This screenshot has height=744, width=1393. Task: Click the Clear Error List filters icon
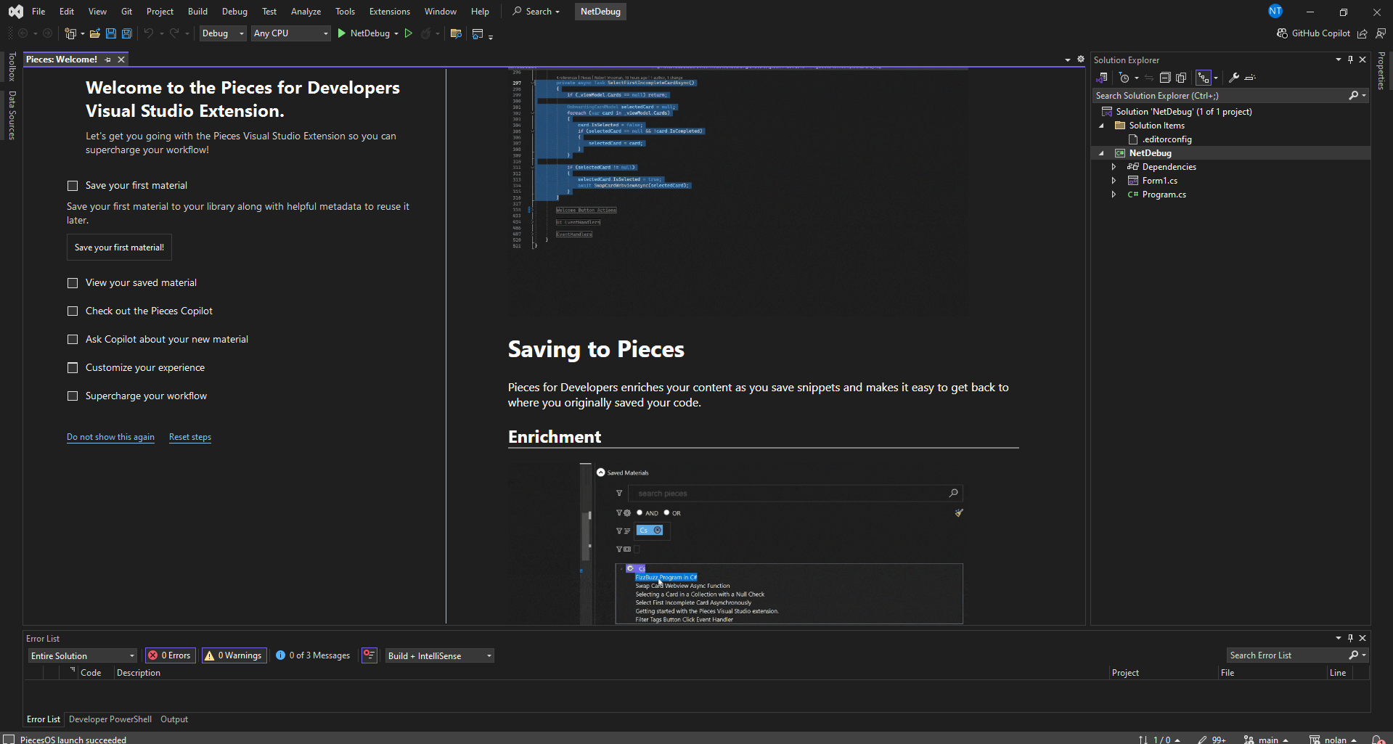(x=369, y=655)
